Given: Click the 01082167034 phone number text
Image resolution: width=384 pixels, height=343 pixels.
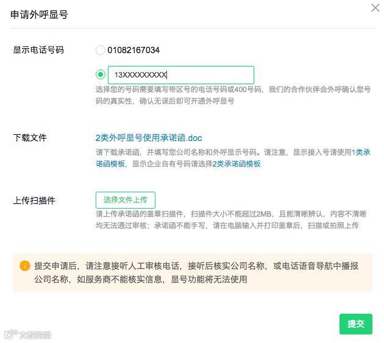Looking at the screenshot, I should click(x=133, y=50).
